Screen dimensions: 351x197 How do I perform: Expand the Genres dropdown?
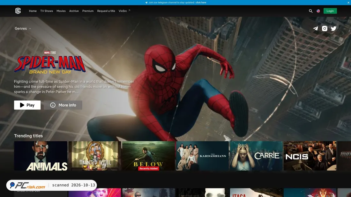23,29
